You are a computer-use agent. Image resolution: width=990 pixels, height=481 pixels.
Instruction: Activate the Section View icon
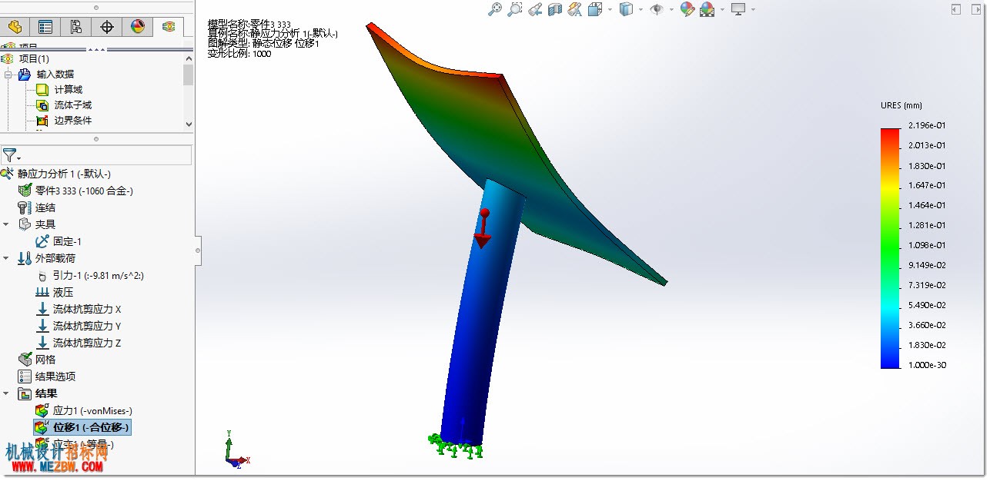(x=555, y=9)
